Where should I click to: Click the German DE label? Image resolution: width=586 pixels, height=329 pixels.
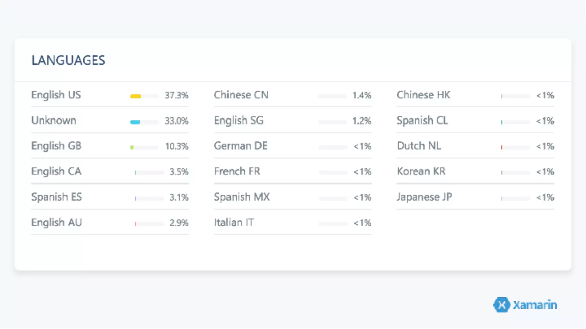pyautogui.click(x=240, y=146)
